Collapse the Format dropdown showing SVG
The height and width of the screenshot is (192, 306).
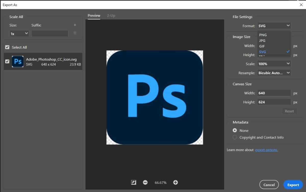pyautogui.click(x=274, y=26)
